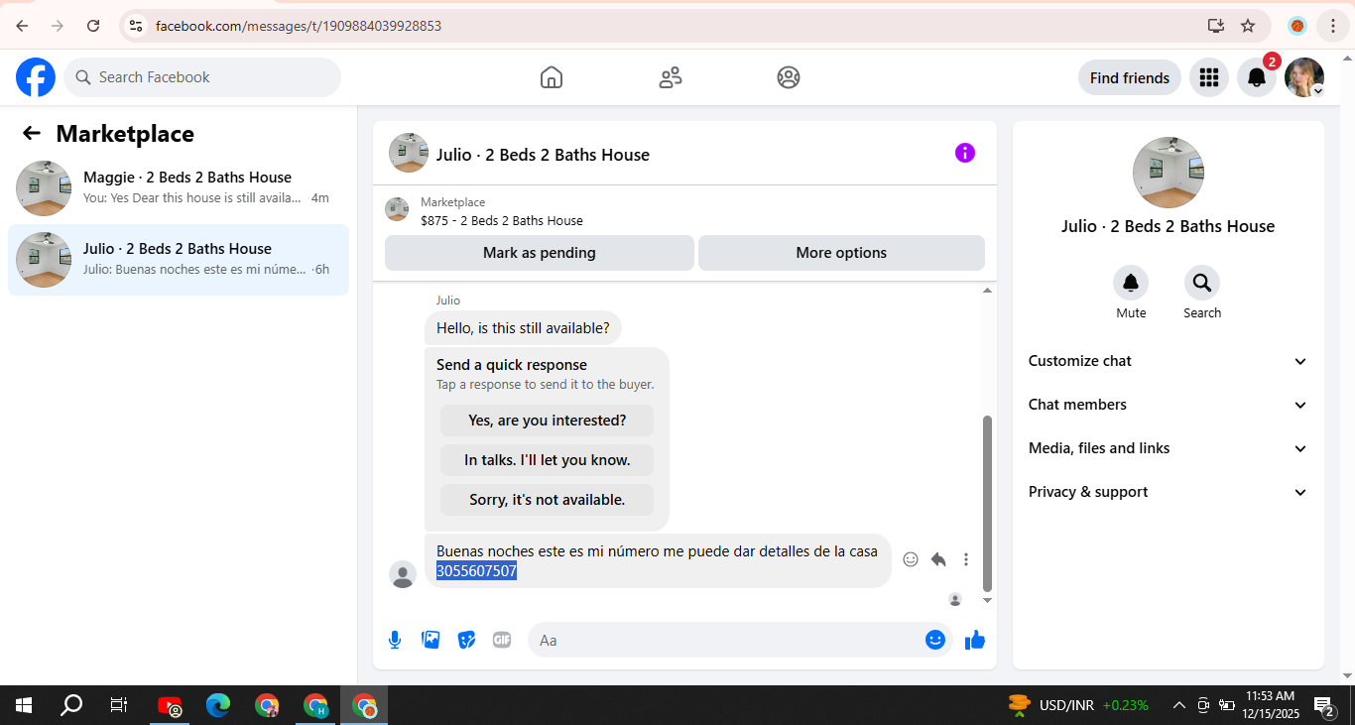Viewport: 1355px width, 725px height.
Task: Open Chrome's three-dot menu
Action: tap(1333, 26)
